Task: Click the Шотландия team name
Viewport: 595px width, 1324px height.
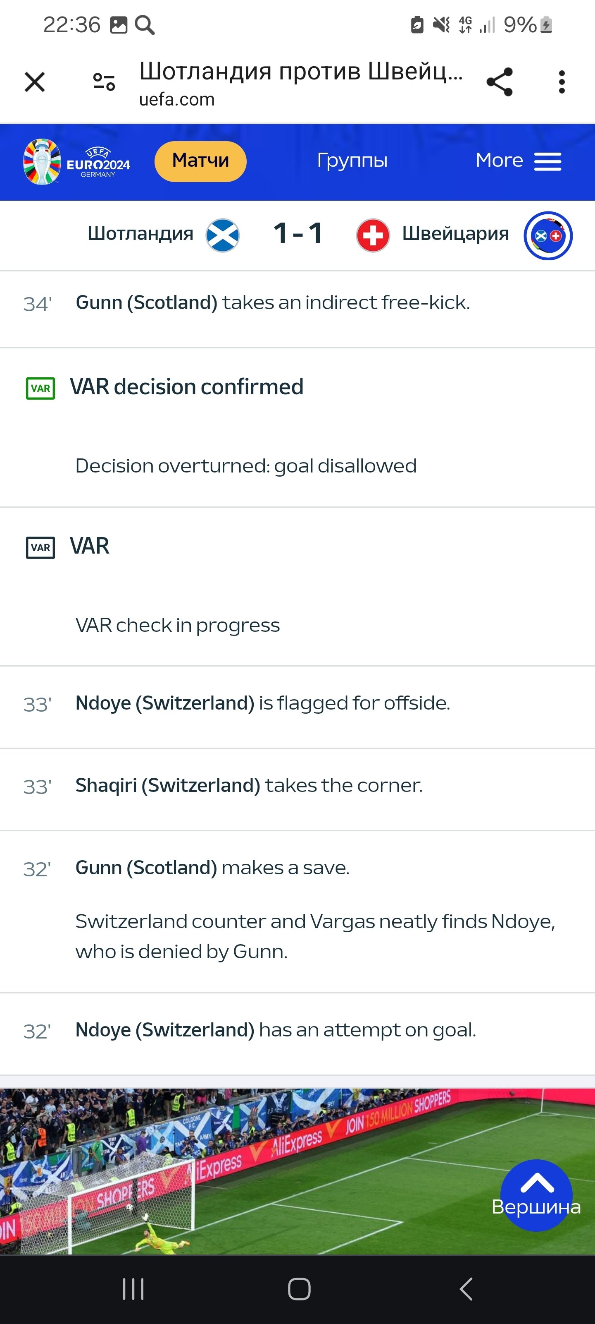Action: pyautogui.click(x=140, y=234)
